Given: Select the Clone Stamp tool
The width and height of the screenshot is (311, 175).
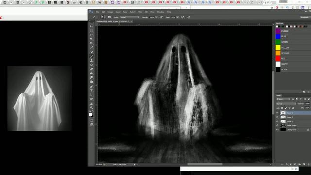Looking at the screenshot, I should click(x=91, y=60).
